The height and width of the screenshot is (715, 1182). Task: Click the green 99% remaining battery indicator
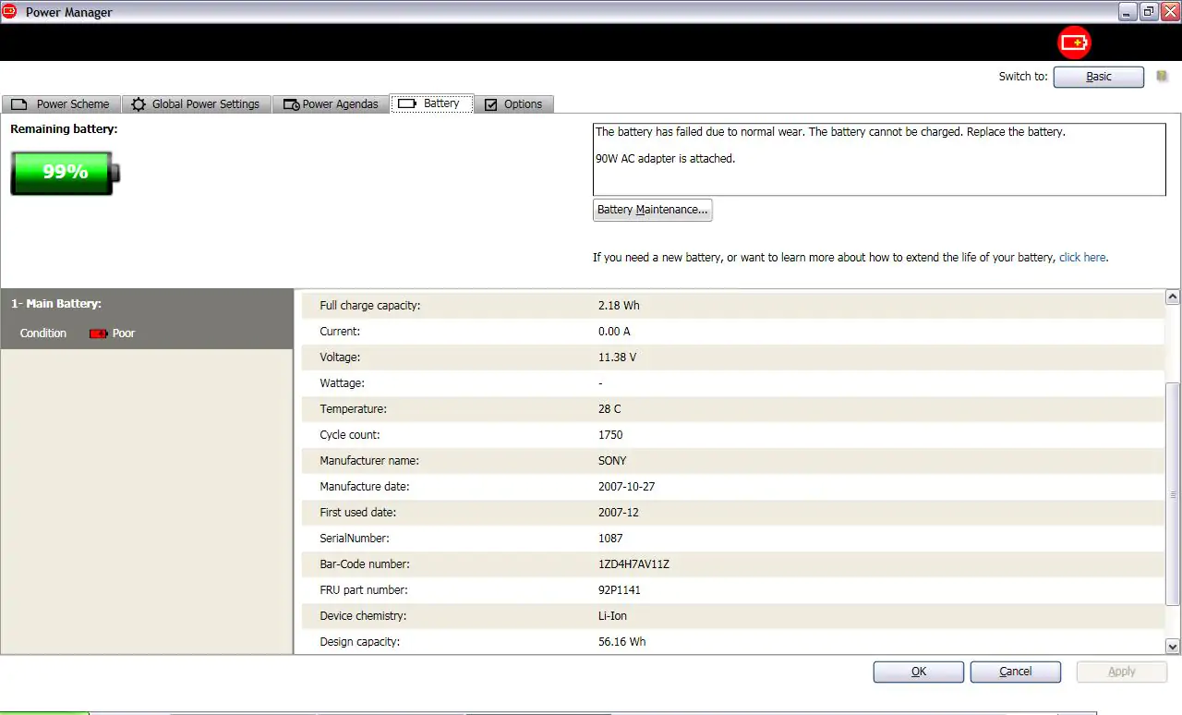(x=66, y=173)
